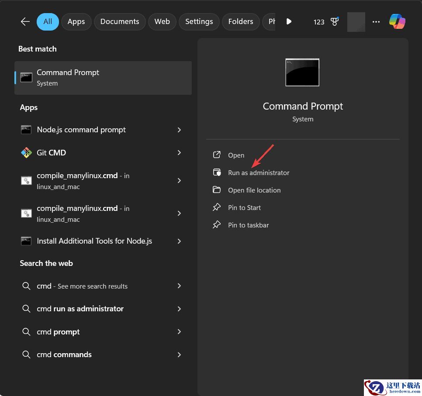
Task: Run Command Prompt as administrator
Action: click(x=259, y=173)
